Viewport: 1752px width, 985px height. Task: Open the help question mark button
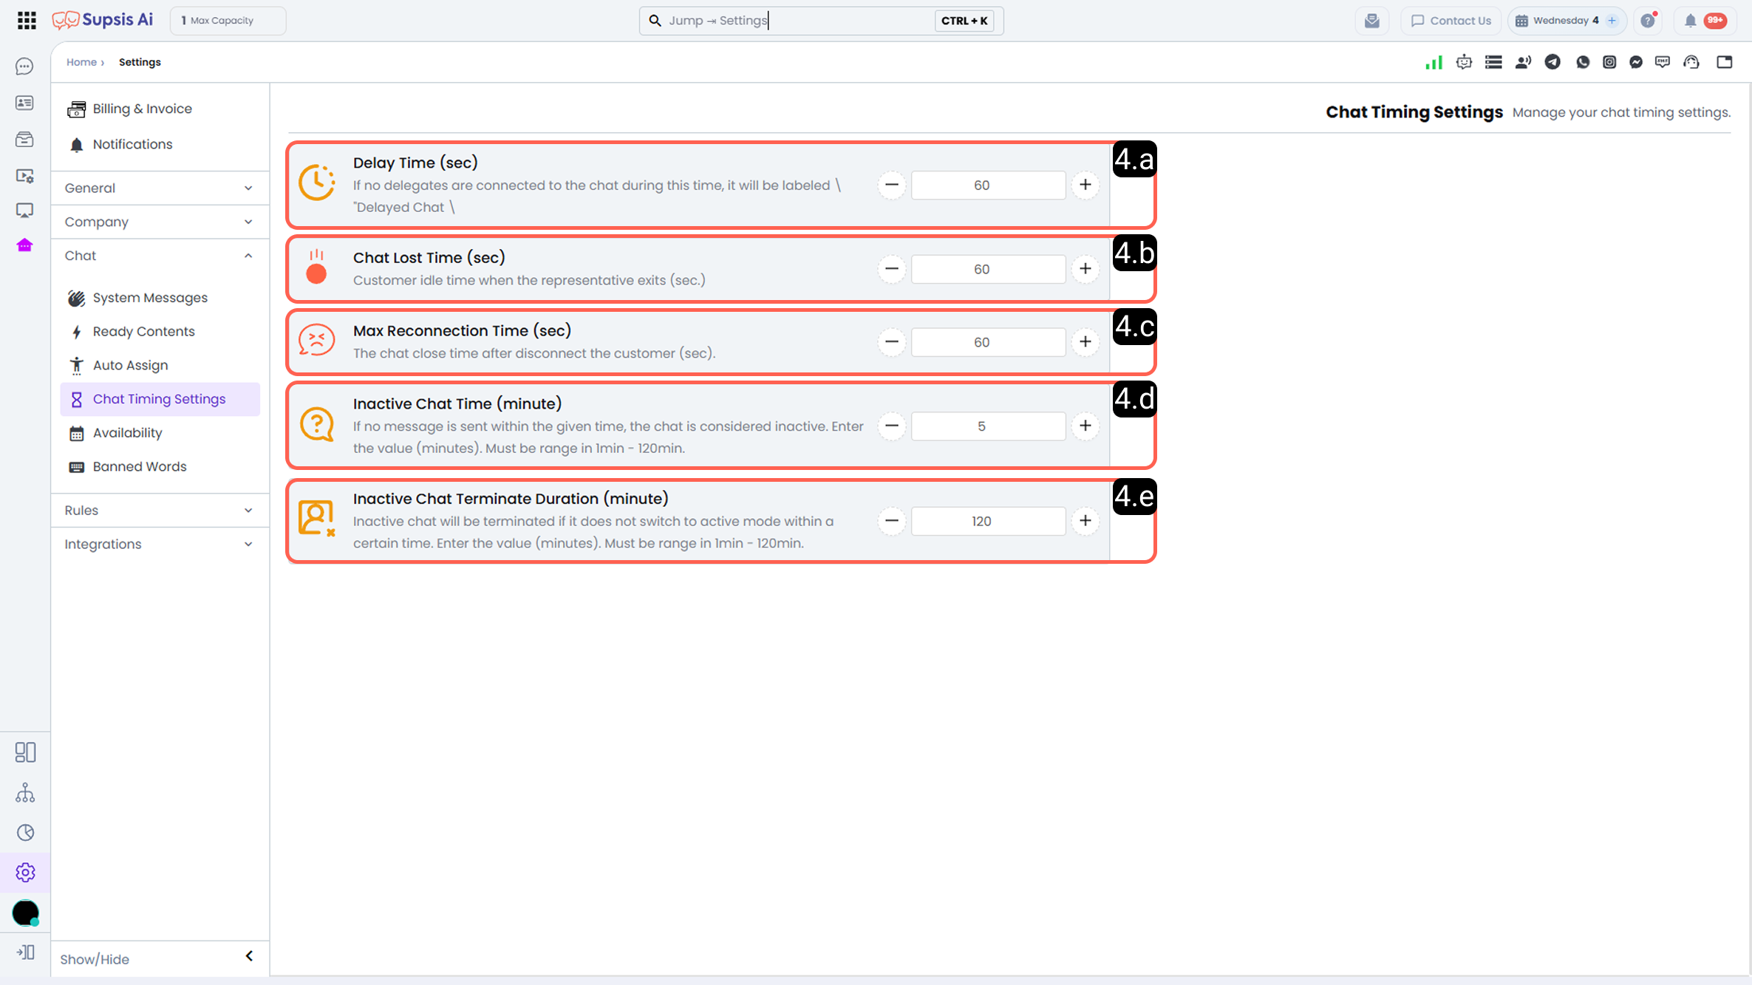1648,21
